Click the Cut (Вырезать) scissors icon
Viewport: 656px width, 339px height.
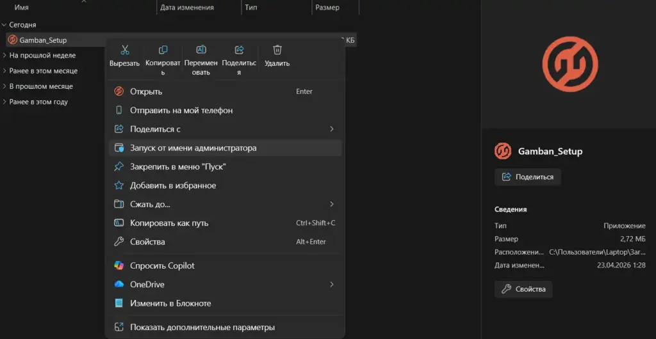coord(125,50)
